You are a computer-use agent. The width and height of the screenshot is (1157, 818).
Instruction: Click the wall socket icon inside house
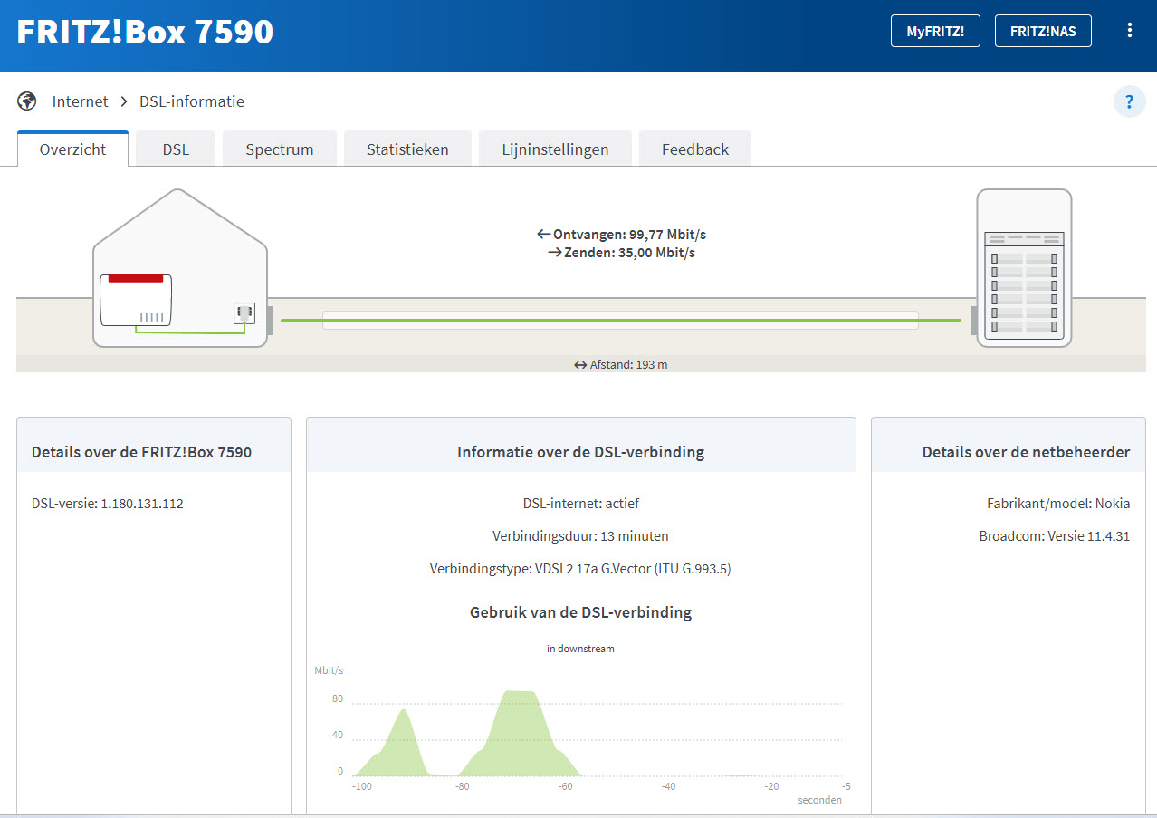243,313
